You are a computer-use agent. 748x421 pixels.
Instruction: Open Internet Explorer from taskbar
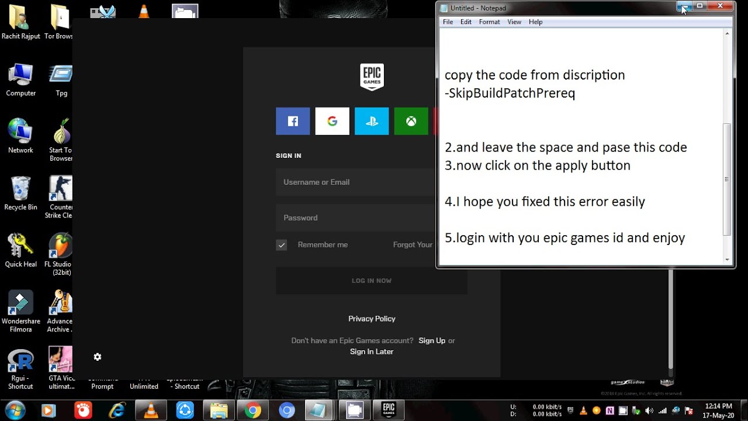[x=117, y=410]
